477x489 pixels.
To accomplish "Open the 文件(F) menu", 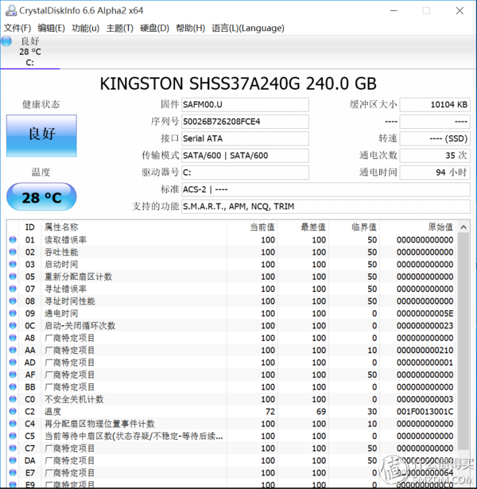I will click(x=17, y=28).
